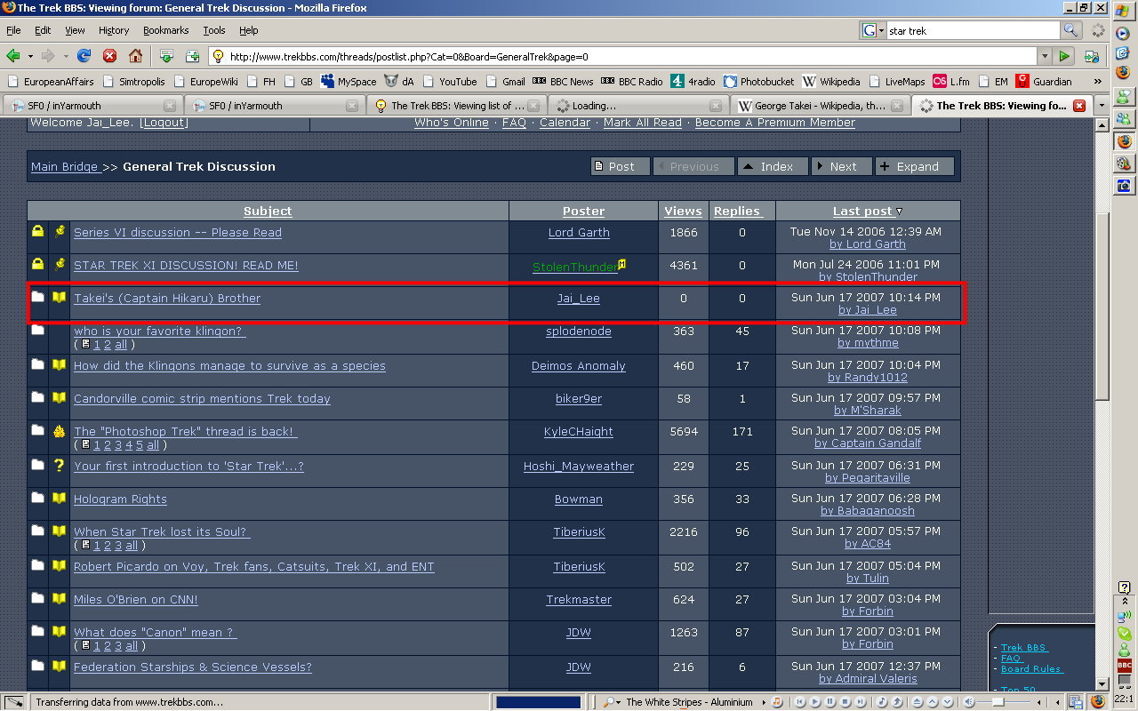Viewport: 1138px width, 711px height.
Task: Close The Trek BBS active tab
Action: click(1079, 105)
